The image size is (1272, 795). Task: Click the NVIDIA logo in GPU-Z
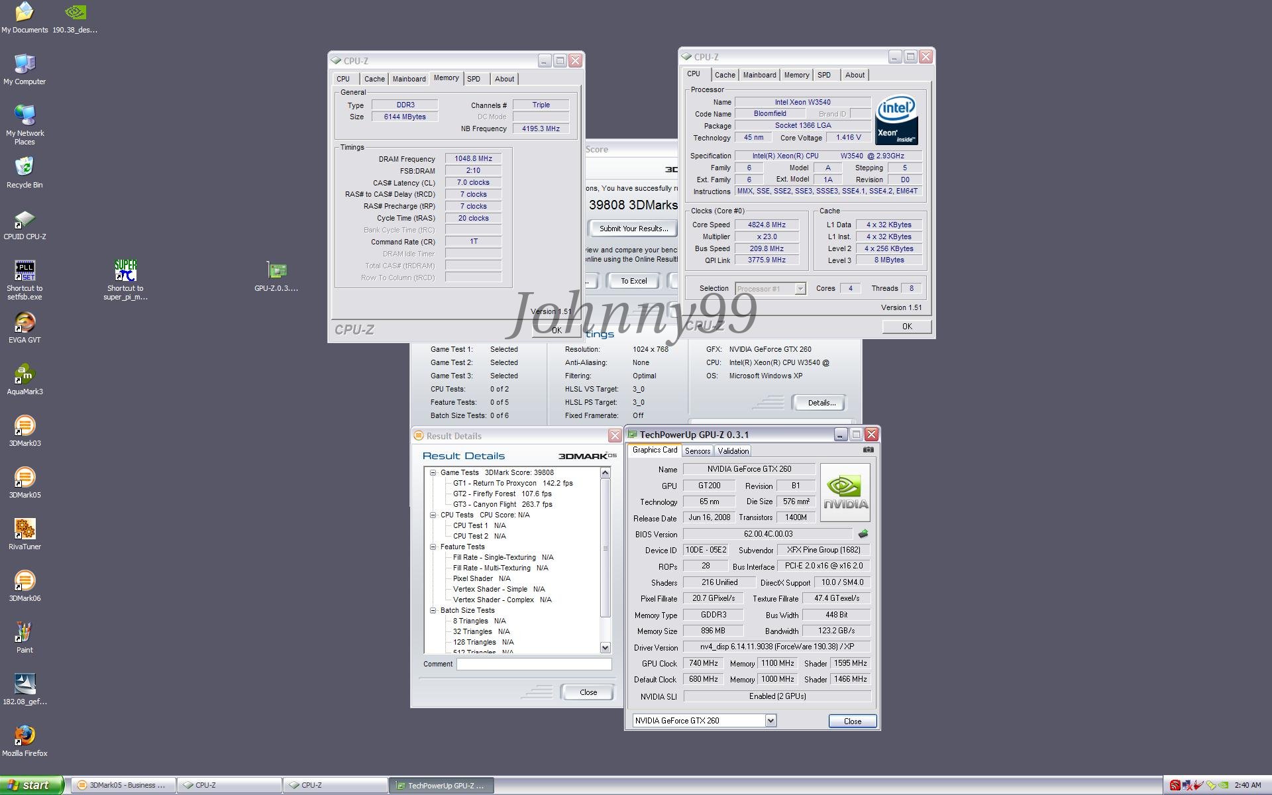coord(845,493)
